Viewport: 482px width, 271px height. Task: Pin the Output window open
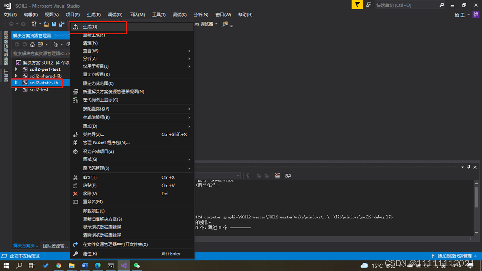pos(469,167)
